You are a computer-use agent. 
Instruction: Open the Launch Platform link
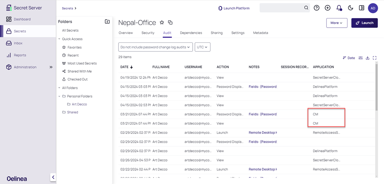click(234, 8)
